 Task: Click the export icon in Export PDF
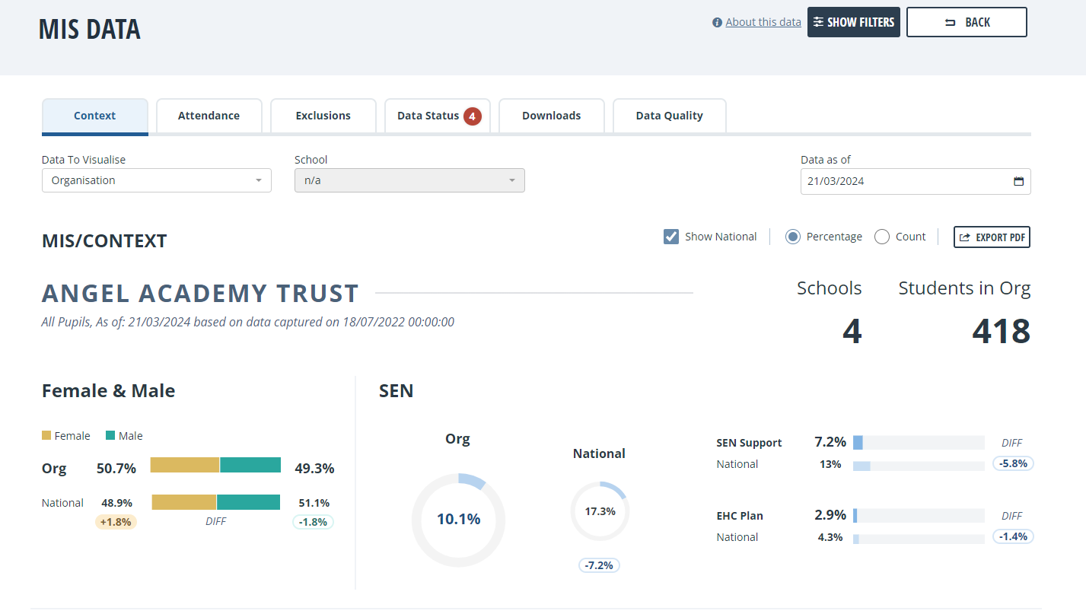pos(964,237)
